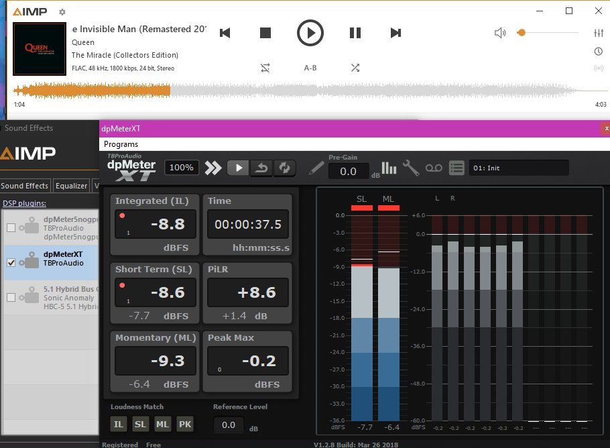Stop playback in AIMP

(x=265, y=33)
